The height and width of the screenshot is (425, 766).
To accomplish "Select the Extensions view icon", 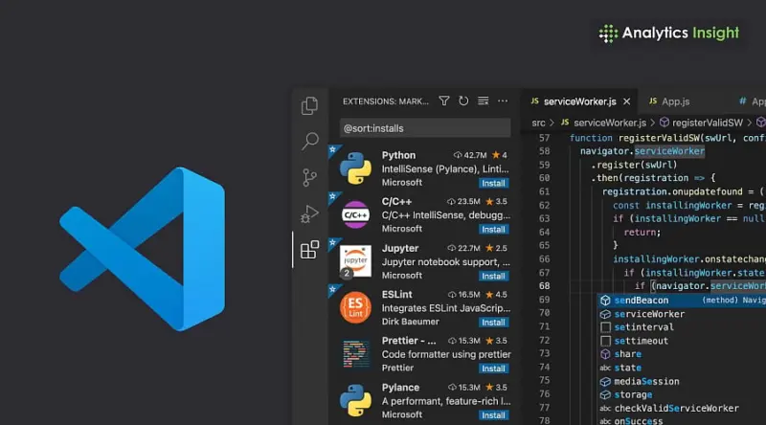I will [309, 250].
